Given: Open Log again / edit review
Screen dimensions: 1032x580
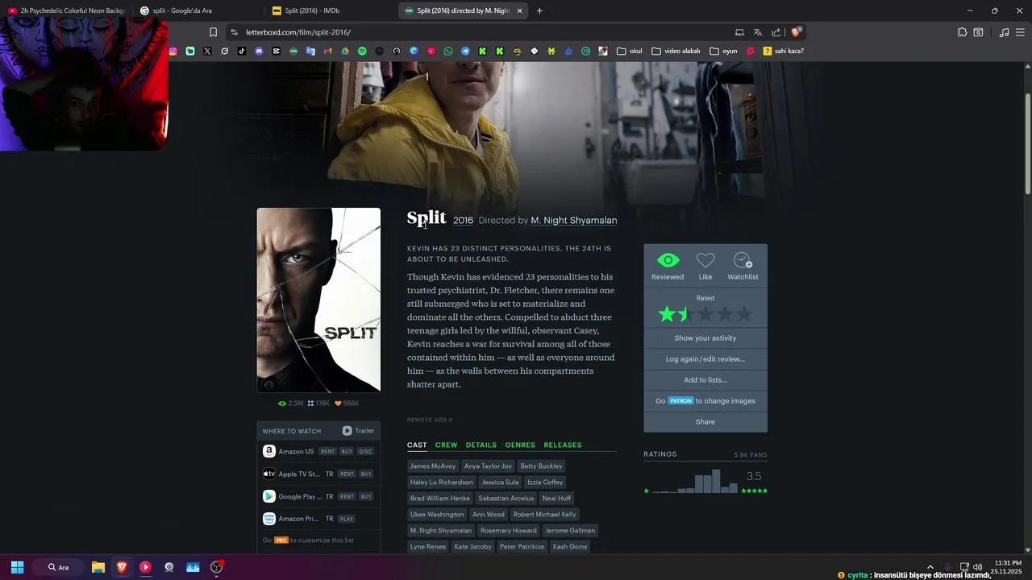Looking at the screenshot, I should click(x=705, y=359).
